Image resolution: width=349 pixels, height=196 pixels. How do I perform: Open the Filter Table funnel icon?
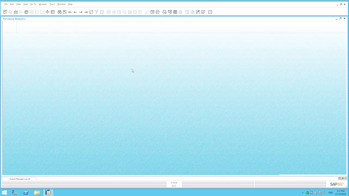pos(96,12)
